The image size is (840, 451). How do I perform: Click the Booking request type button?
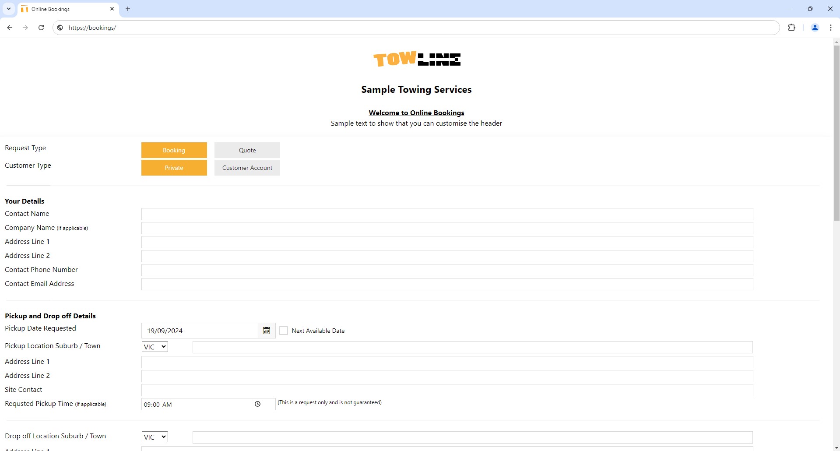pos(174,150)
